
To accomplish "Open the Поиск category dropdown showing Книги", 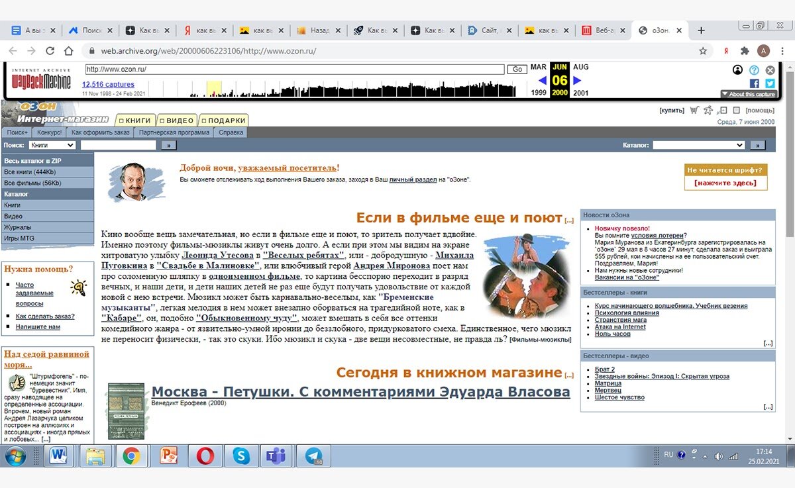I will click(x=52, y=145).
